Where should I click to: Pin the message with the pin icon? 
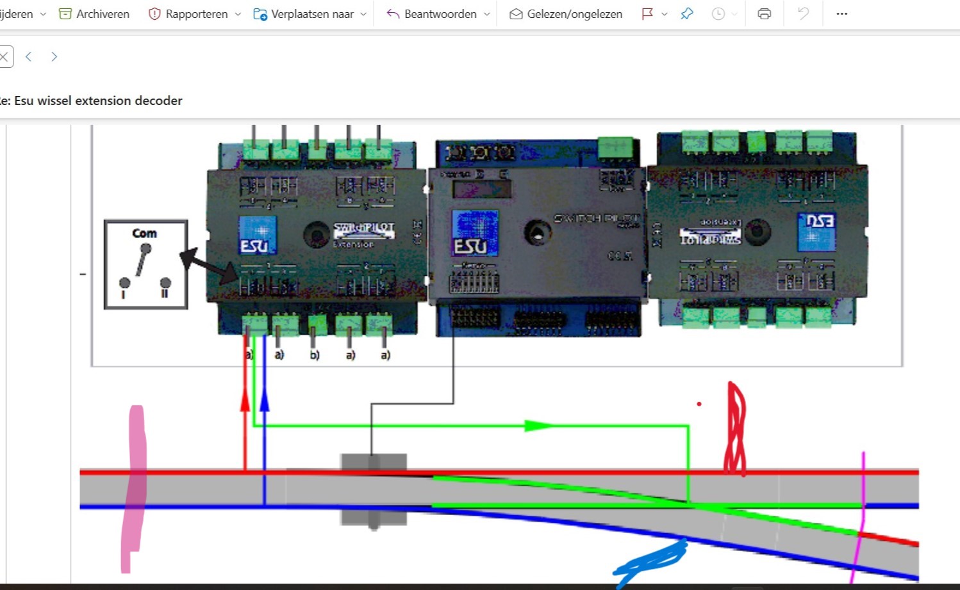687,13
